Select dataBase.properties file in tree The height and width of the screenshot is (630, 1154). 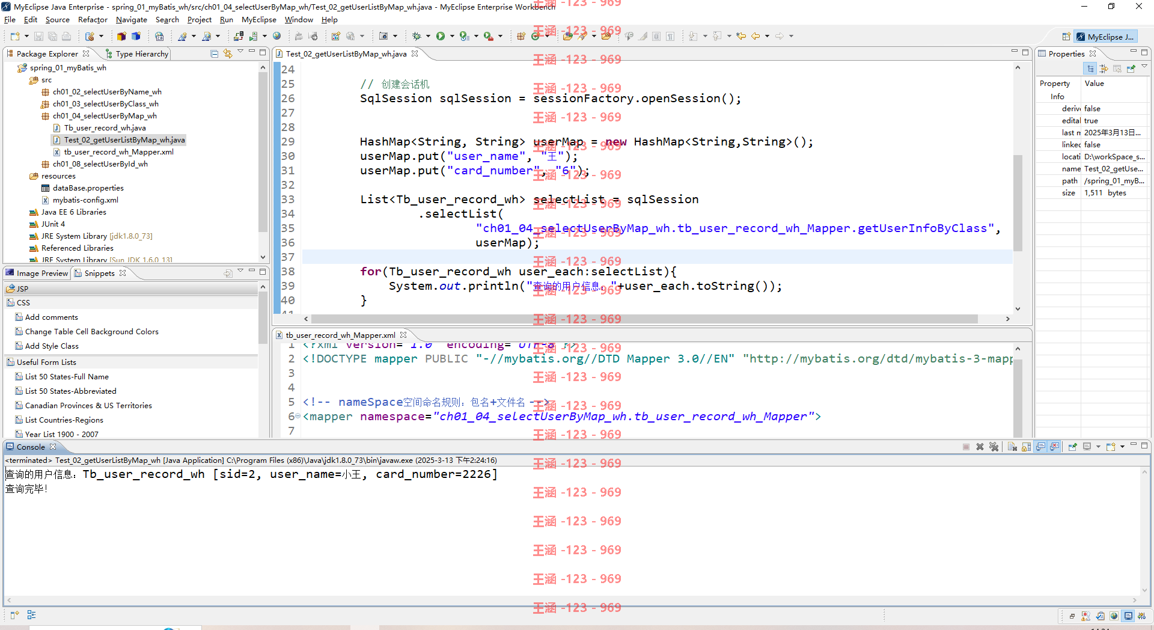coord(88,188)
